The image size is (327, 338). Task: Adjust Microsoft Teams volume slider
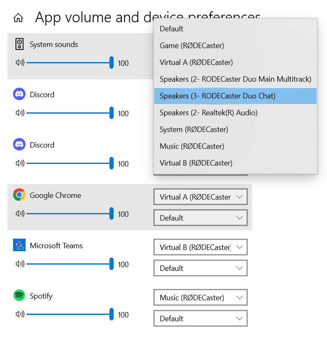click(x=70, y=264)
